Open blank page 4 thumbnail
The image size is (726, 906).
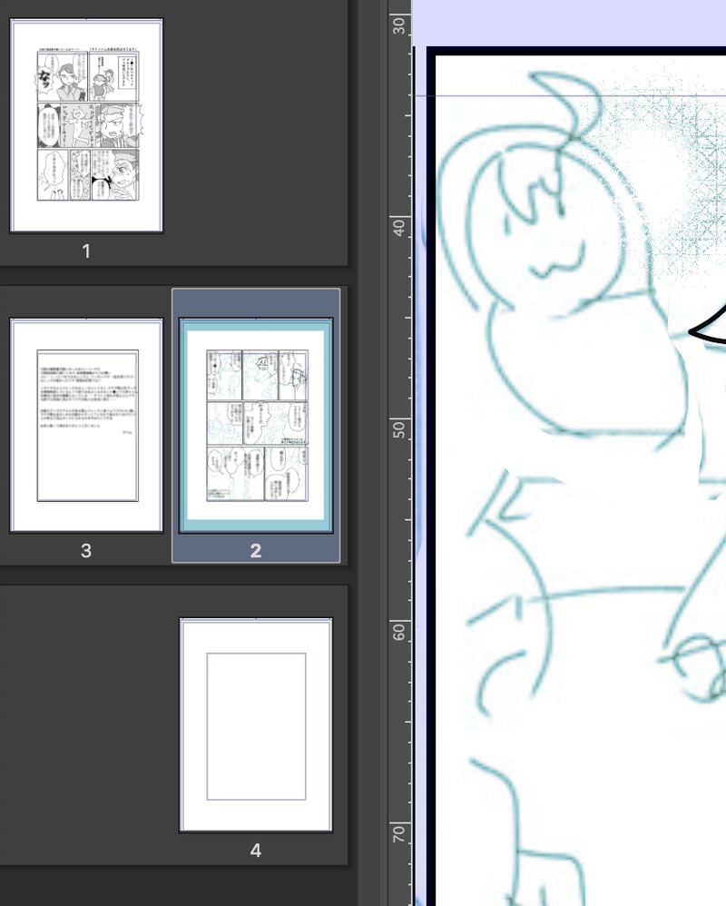point(256,725)
